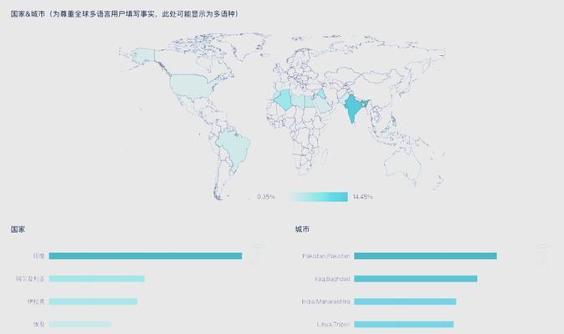Click the 埃及 label text
Image resolution: width=564 pixels, height=334 pixels.
click(x=38, y=324)
